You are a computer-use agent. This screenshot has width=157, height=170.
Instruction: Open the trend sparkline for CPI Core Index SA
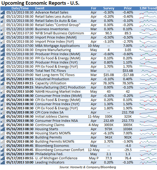(148, 112)
